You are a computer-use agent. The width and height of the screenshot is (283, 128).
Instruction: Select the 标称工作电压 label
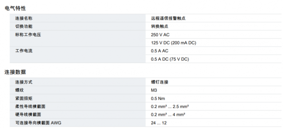coord(28,35)
